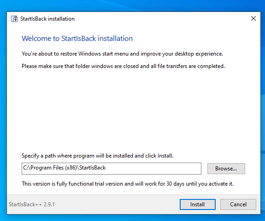The width and height of the screenshot is (265, 221).
Task: Cancel the StartIsBack installation
Action: [238, 204]
